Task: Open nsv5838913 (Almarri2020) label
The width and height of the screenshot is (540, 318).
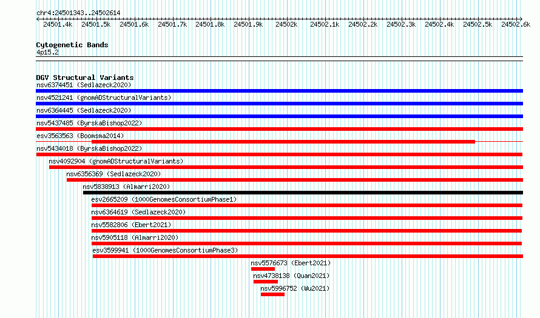Action: pos(126,187)
